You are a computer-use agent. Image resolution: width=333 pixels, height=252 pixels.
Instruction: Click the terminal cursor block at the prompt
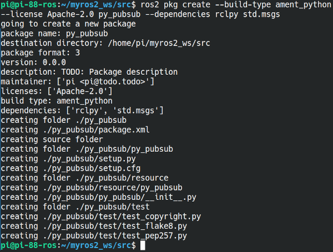click(143, 246)
